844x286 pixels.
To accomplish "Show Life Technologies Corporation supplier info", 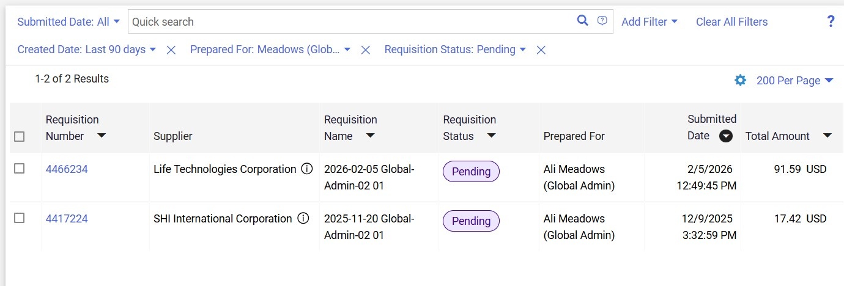I will (307, 169).
